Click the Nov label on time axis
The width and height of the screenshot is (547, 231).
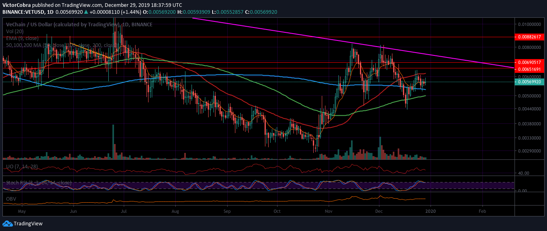(x=329, y=211)
